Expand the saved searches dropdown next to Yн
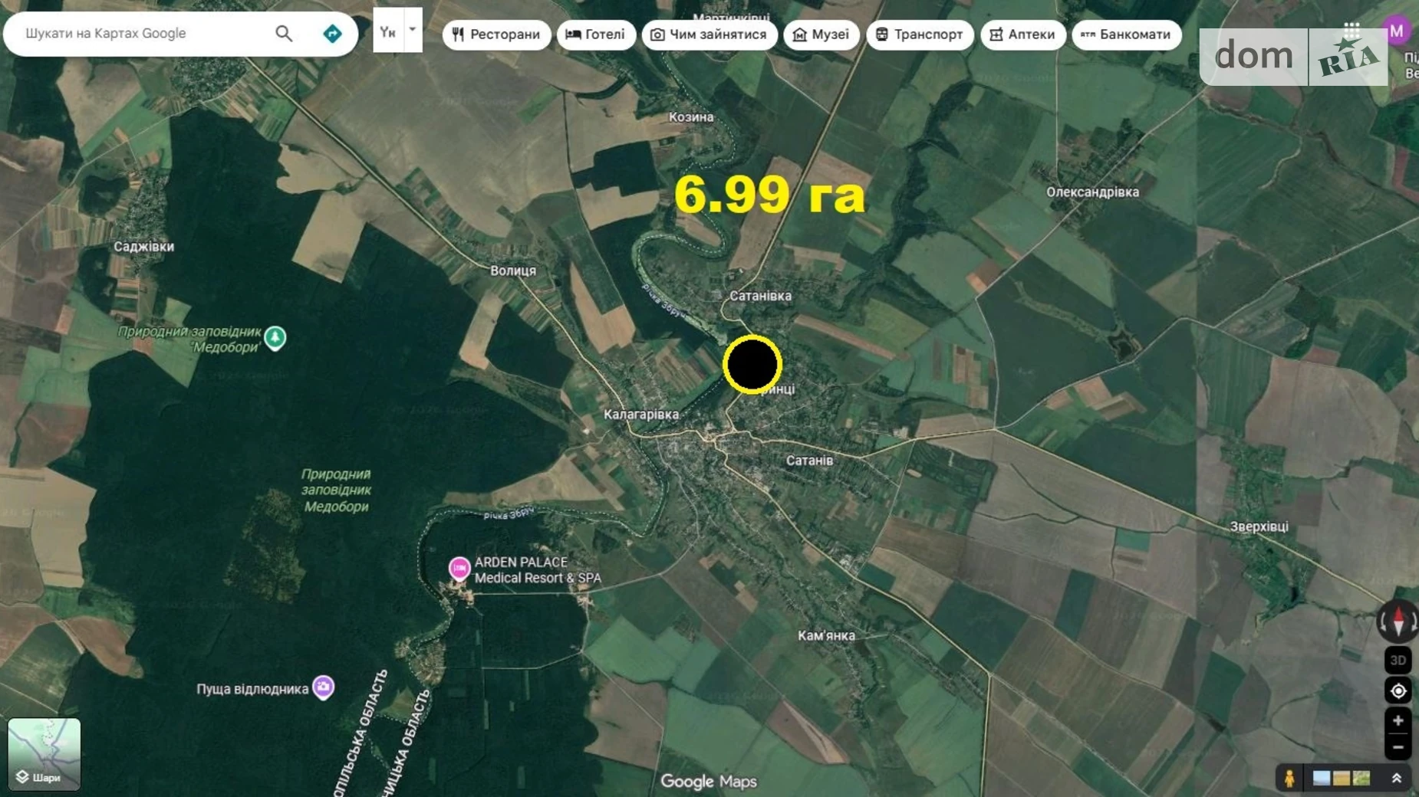The height and width of the screenshot is (797, 1419). click(x=412, y=29)
